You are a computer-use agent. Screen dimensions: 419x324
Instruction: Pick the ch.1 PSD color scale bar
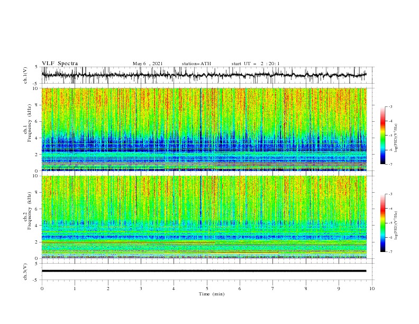click(x=382, y=135)
